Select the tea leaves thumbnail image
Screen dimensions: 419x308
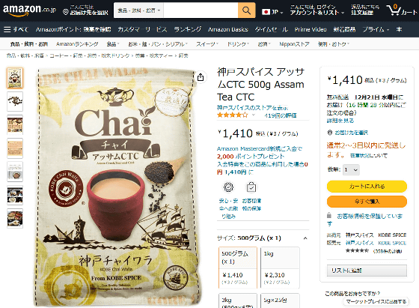(x=15, y=101)
